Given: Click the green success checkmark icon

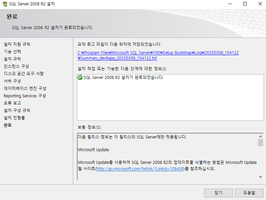Looking at the screenshot, I should pyautogui.click(x=80, y=77).
